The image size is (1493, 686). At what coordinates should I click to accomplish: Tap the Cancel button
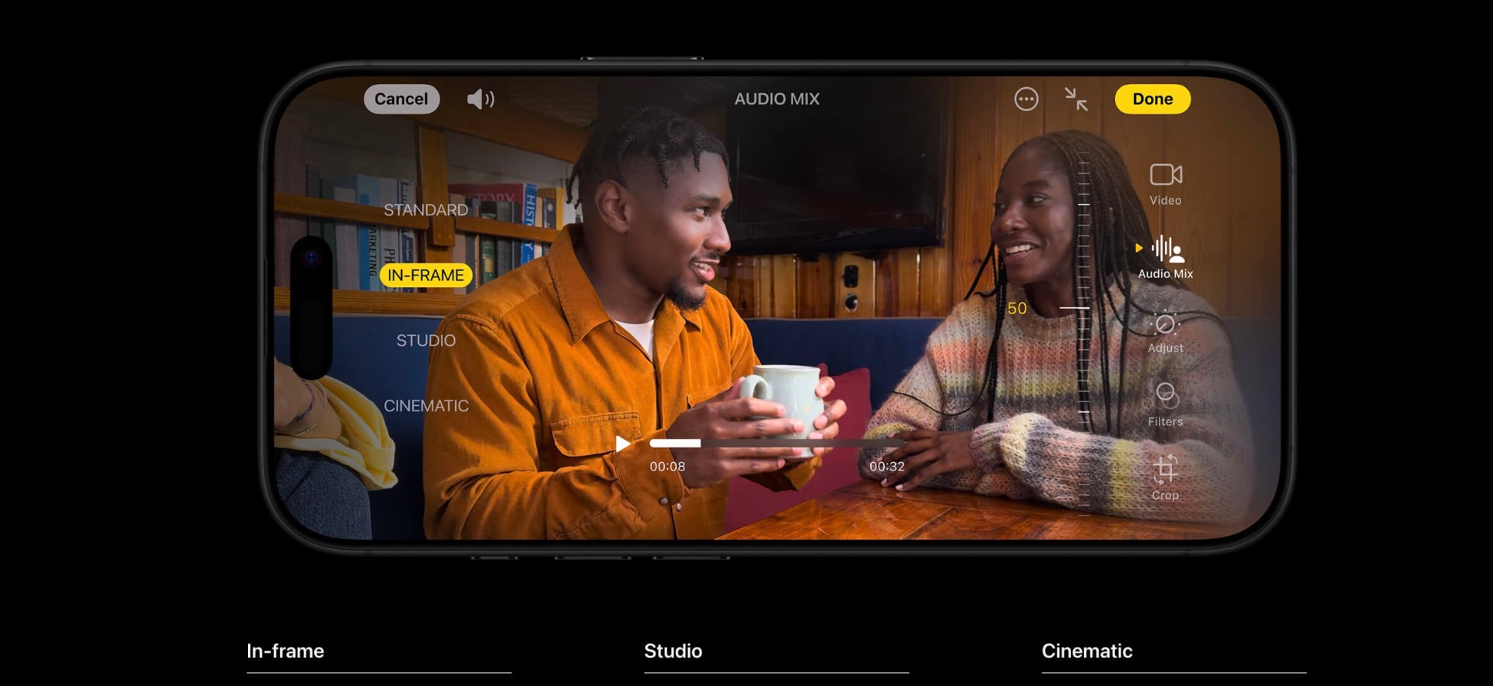click(401, 99)
